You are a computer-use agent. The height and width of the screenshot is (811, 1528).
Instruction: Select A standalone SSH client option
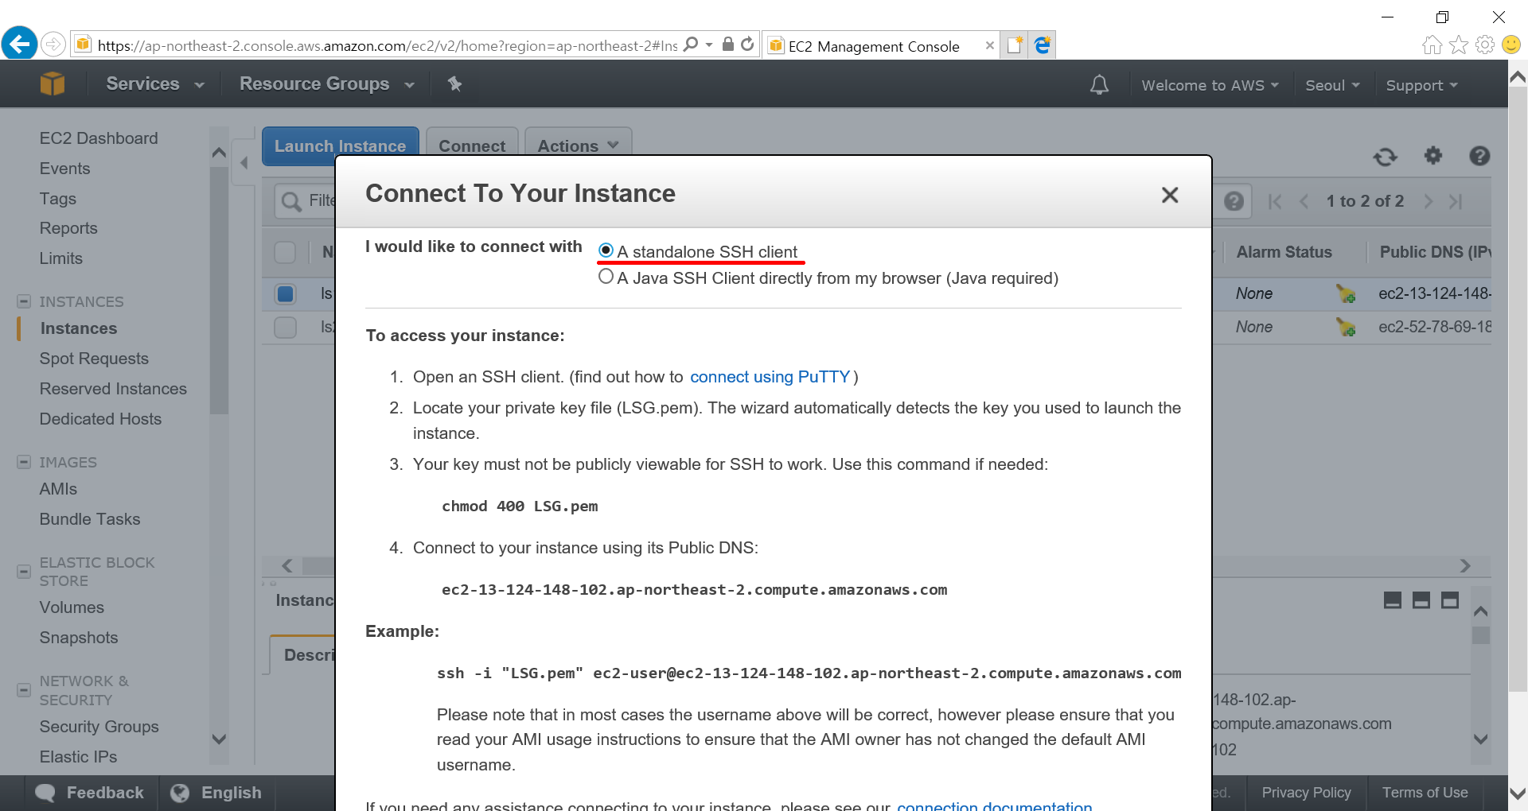(x=606, y=250)
